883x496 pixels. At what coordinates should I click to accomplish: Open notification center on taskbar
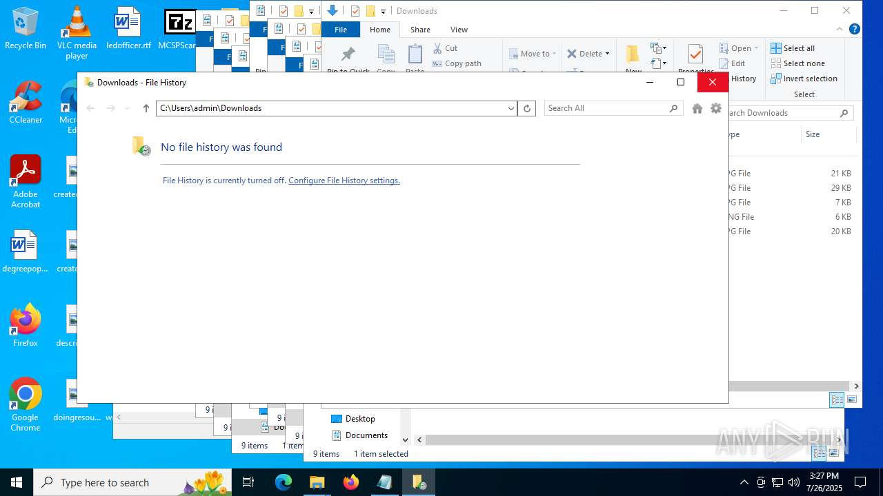860,482
